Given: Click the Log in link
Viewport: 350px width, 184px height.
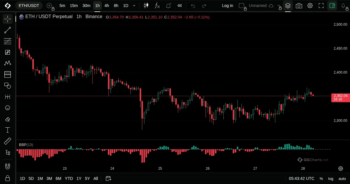Looking at the screenshot, I should coord(228,6).
